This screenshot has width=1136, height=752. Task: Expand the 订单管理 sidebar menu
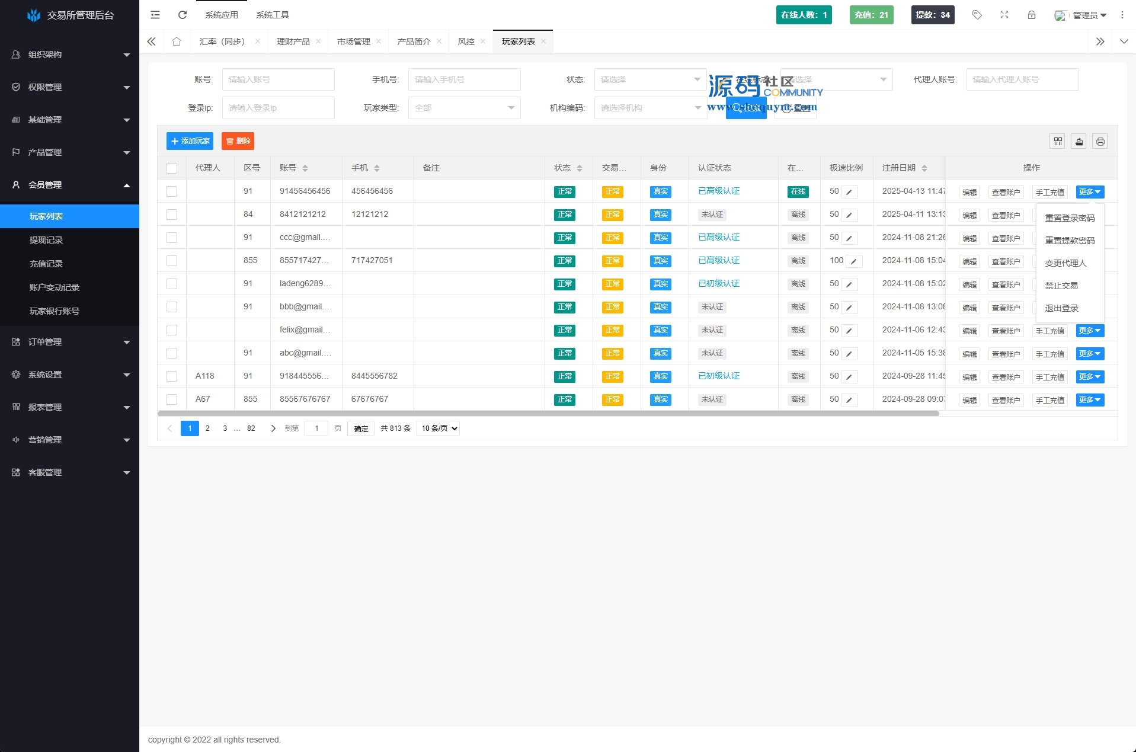70,342
